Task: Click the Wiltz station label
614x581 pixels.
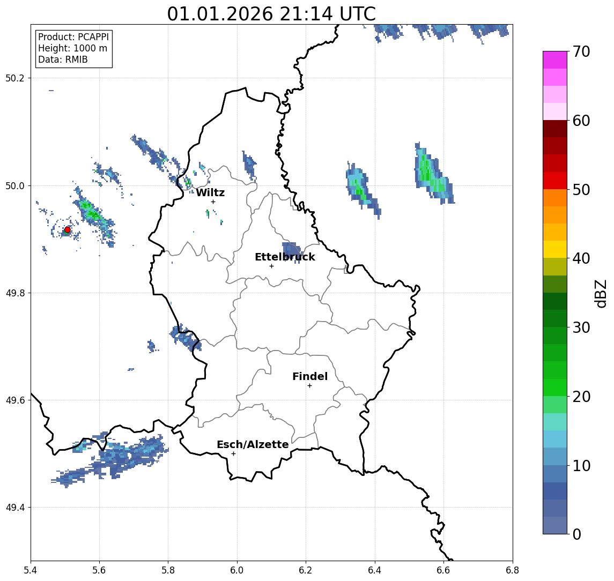Action: pyautogui.click(x=210, y=192)
